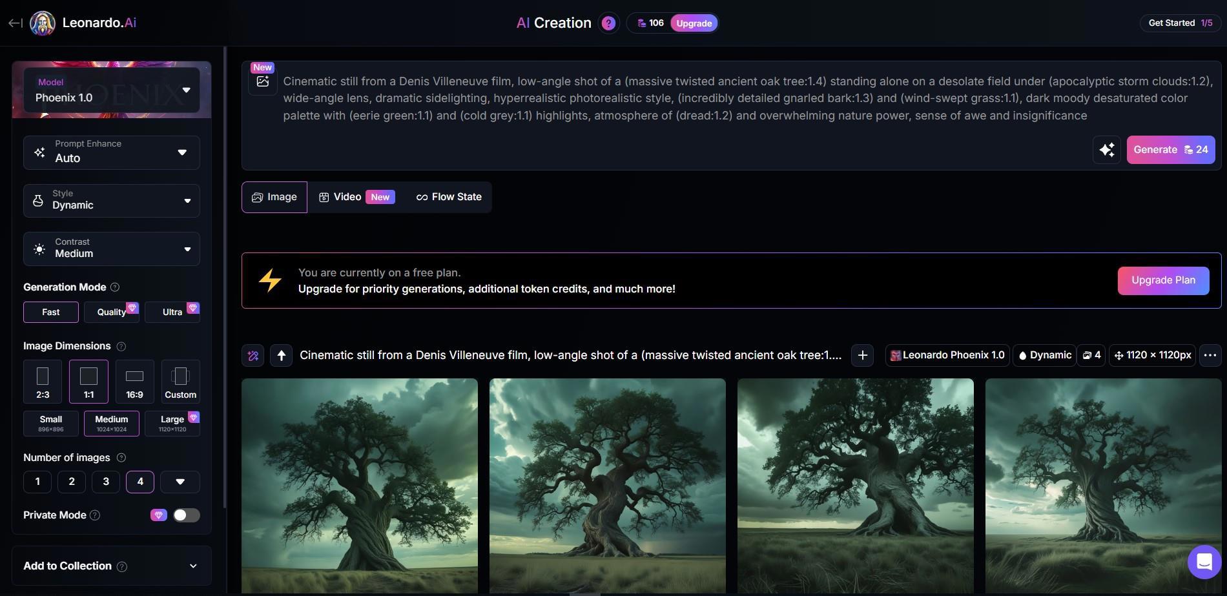Click the Generate button
Image resolution: width=1227 pixels, height=596 pixels.
tap(1171, 150)
